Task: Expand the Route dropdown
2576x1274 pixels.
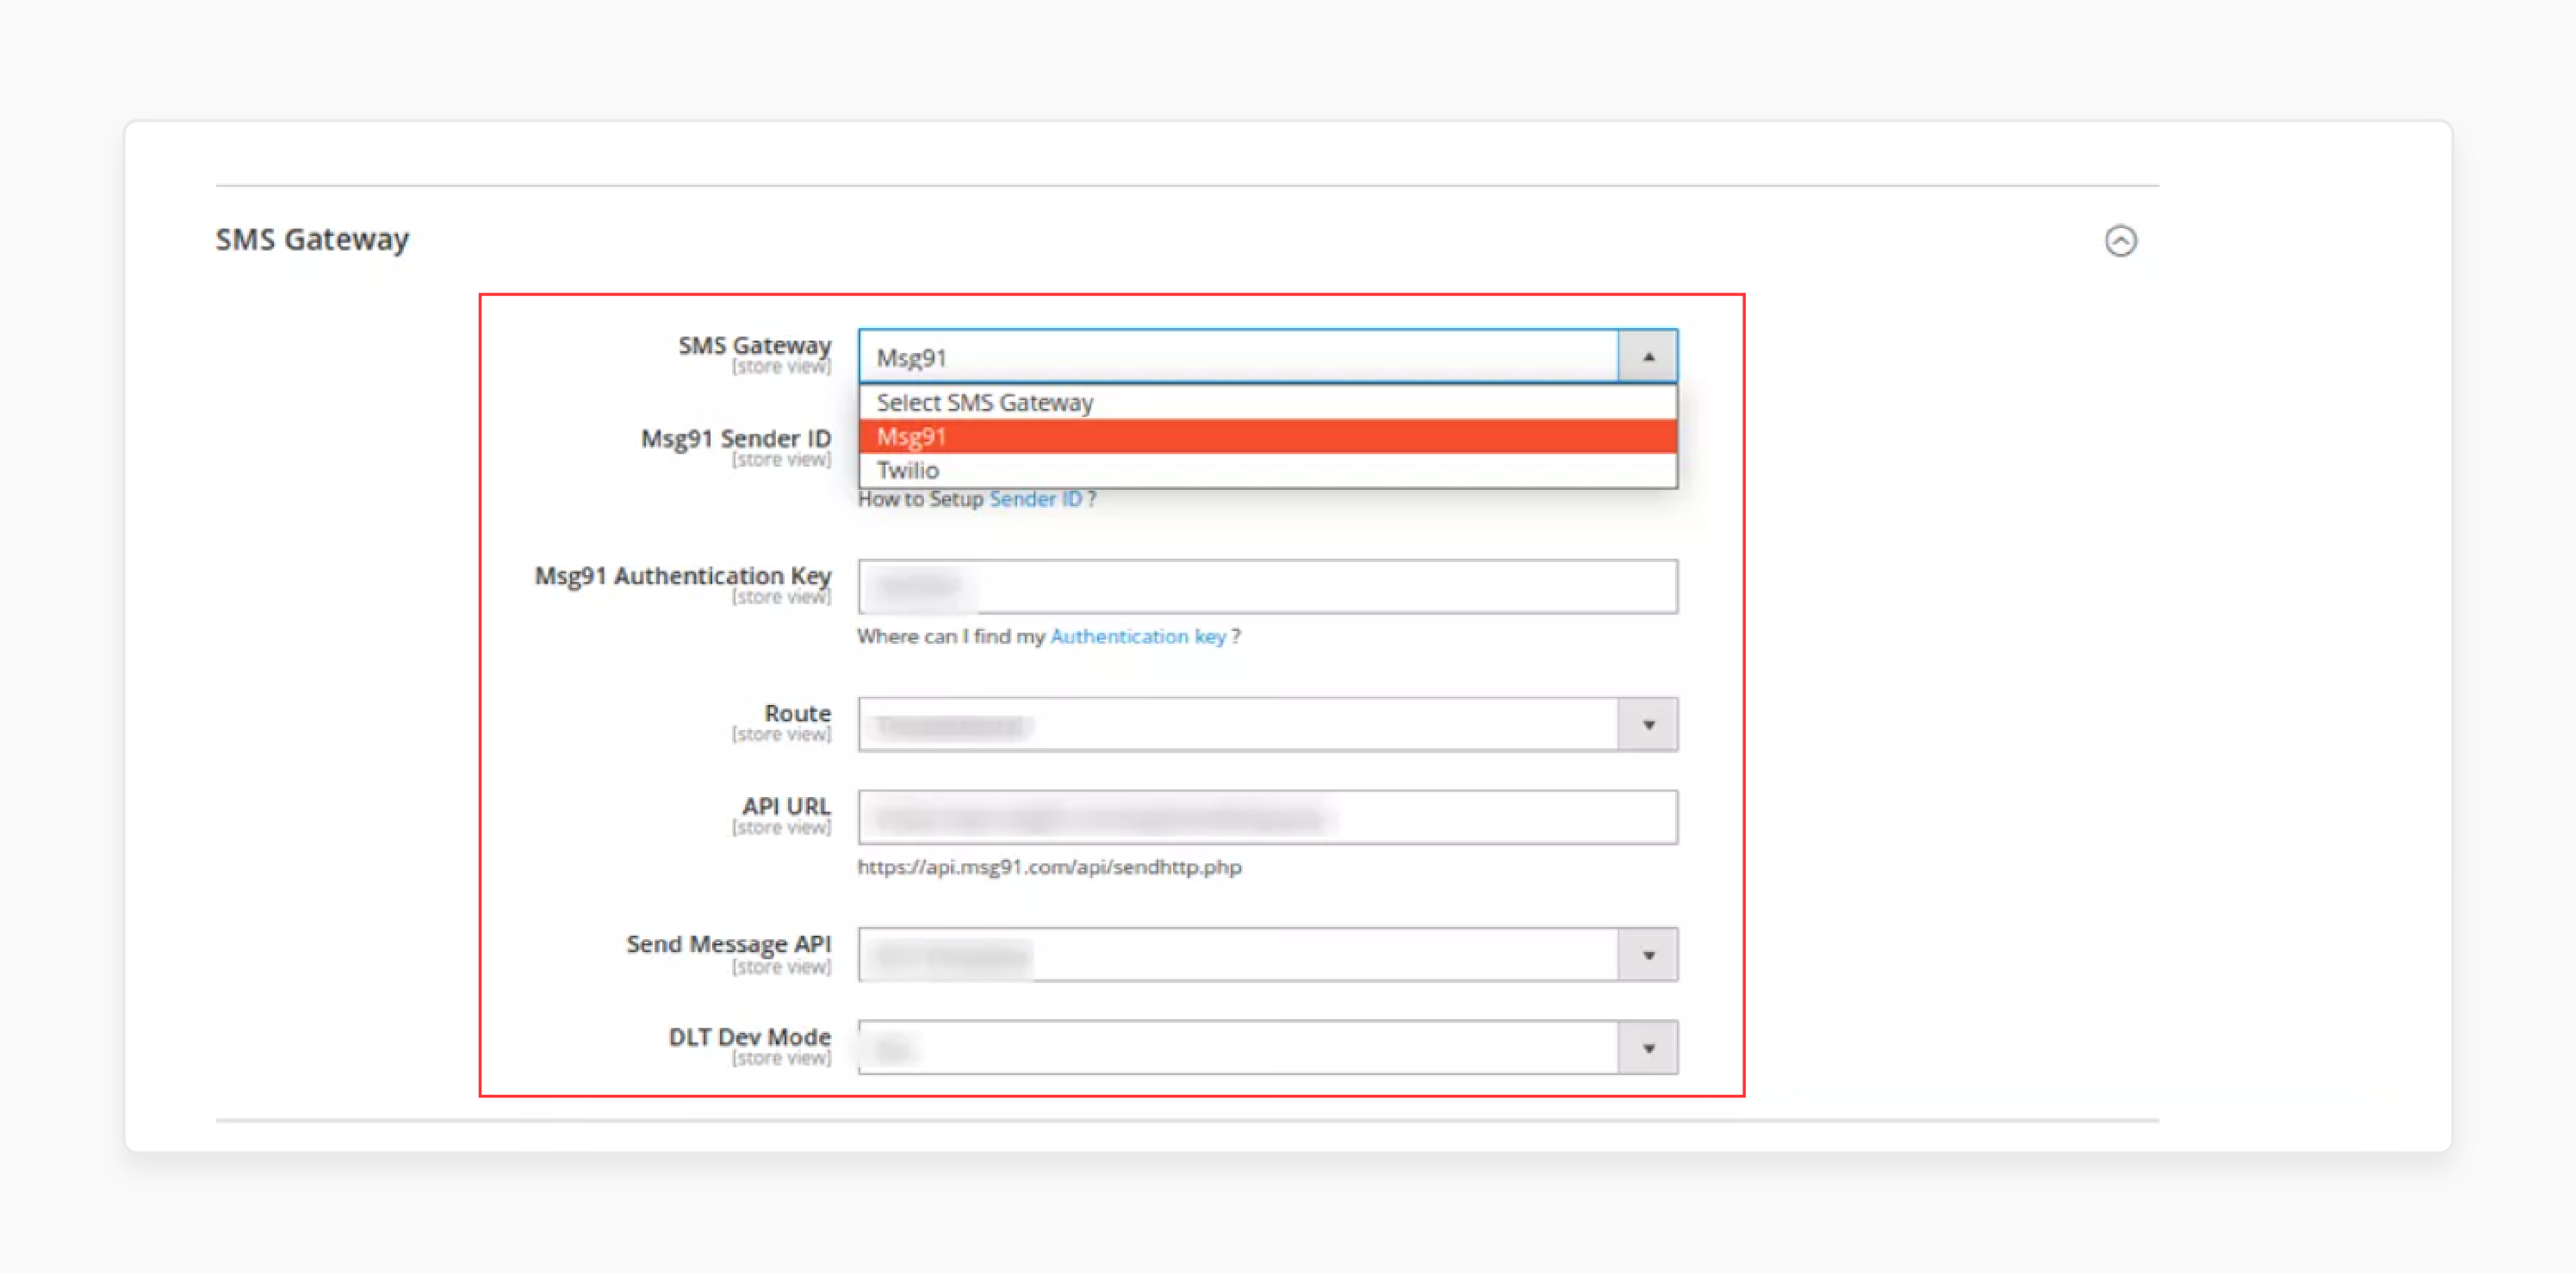Action: click(x=1267, y=725)
